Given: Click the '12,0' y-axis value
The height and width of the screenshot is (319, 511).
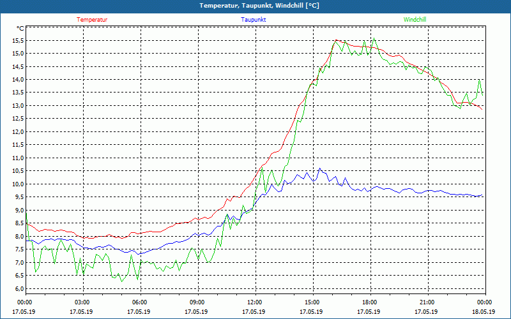Looking at the screenshot, I should coord(19,132).
